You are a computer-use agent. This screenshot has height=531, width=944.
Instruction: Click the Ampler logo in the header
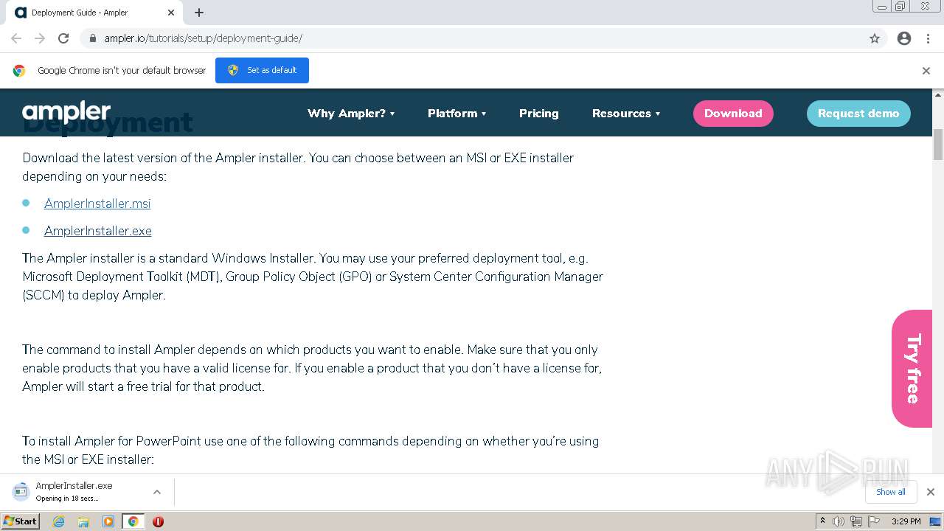(x=66, y=113)
